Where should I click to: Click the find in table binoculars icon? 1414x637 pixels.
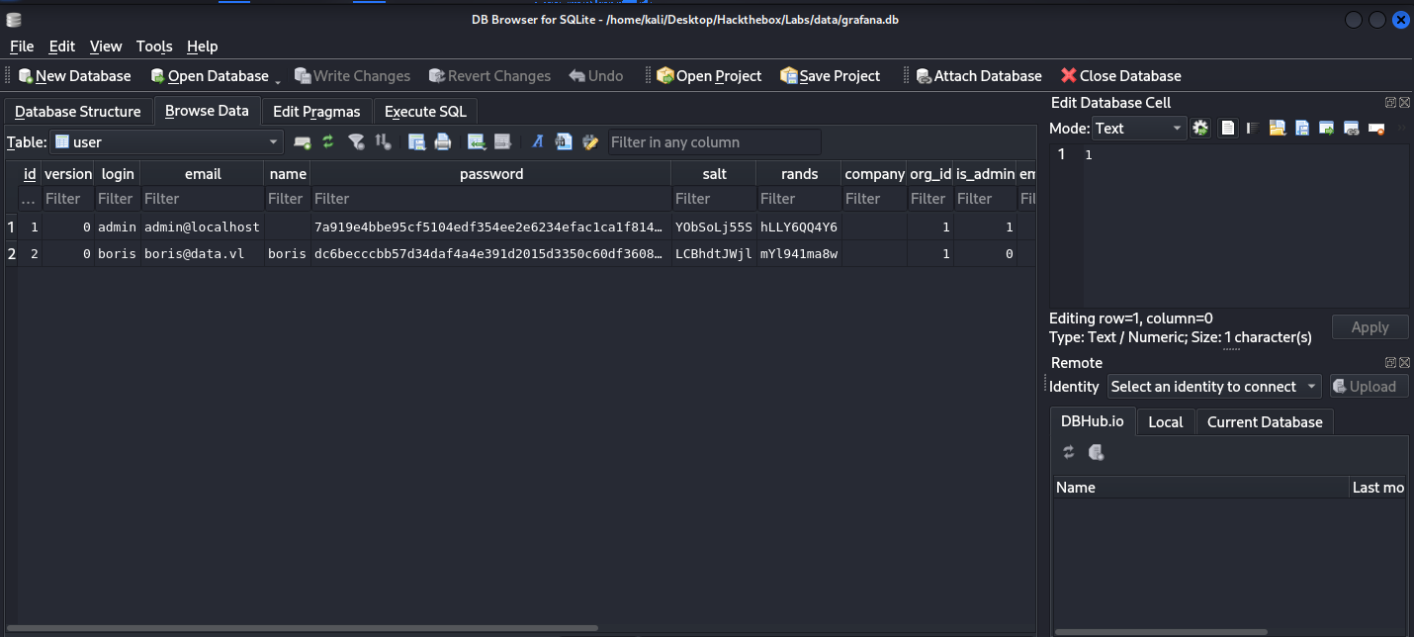coord(564,142)
